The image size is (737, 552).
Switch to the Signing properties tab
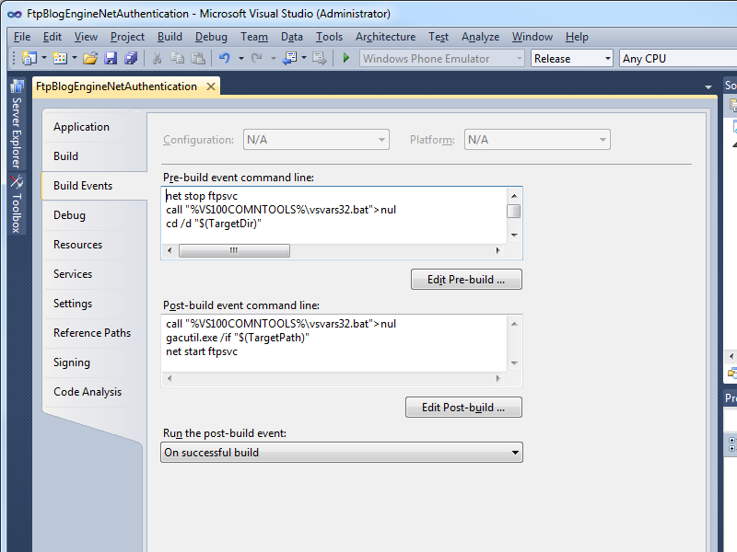pos(72,362)
